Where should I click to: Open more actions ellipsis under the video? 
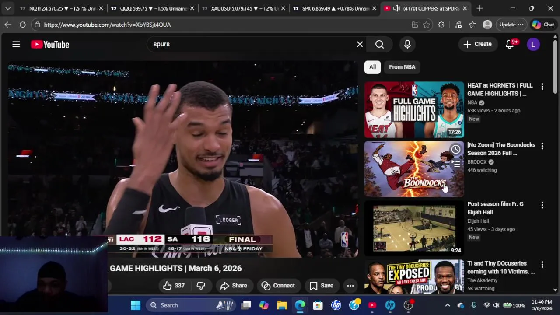click(350, 286)
